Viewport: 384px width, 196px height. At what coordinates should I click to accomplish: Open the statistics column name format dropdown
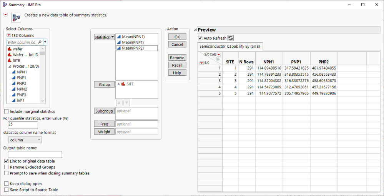[25, 140]
